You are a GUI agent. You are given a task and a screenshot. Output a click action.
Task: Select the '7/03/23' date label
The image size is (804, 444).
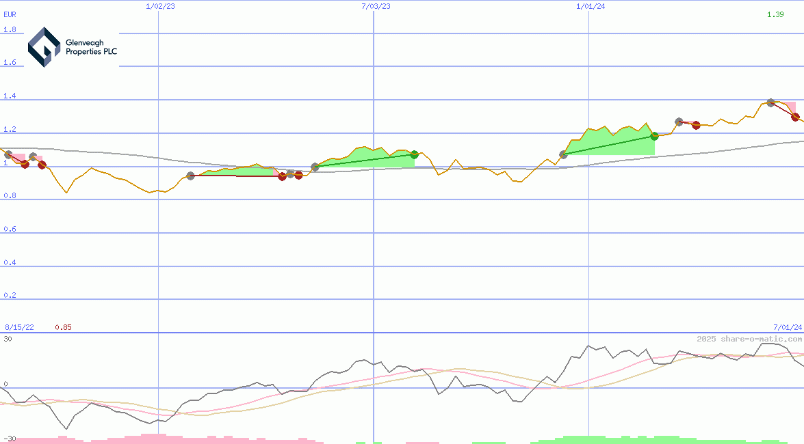[x=376, y=6]
